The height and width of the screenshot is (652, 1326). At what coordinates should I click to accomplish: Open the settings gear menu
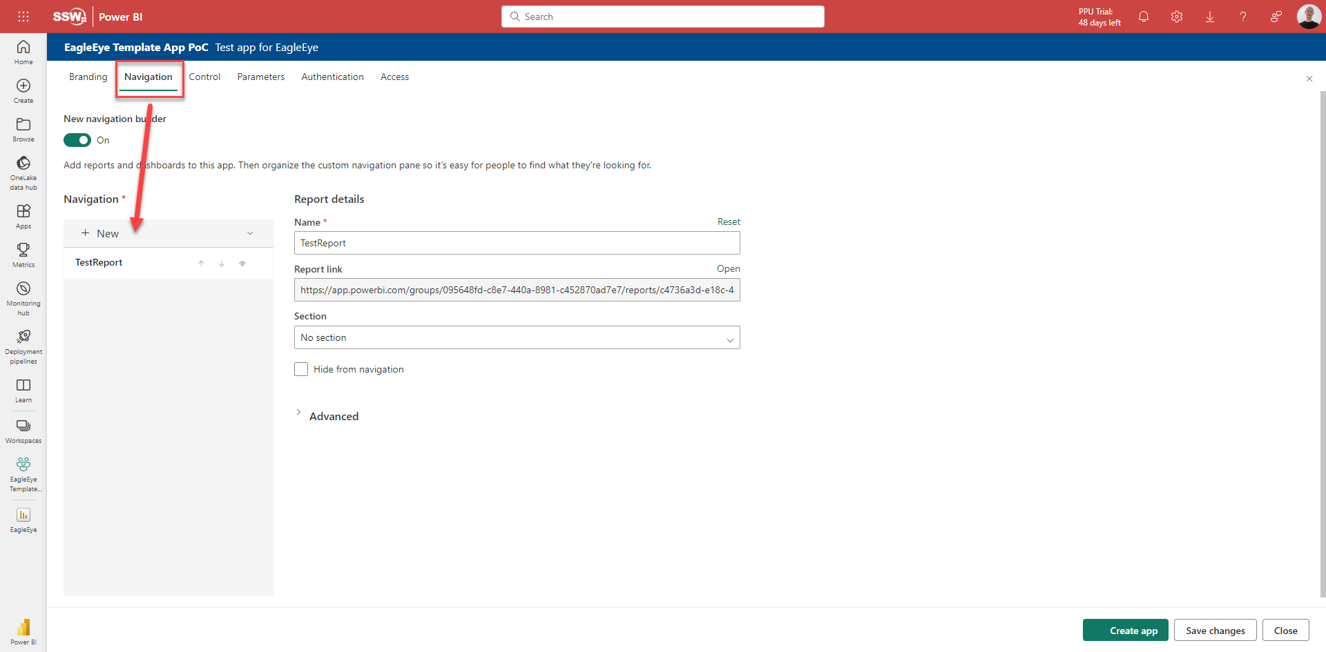[1177, 17]
